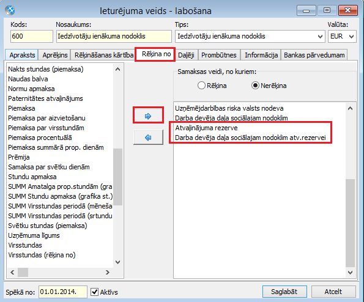Click the Nosaukums input field
The height and width of the screenshot is (302, 364).
point(114,37)
